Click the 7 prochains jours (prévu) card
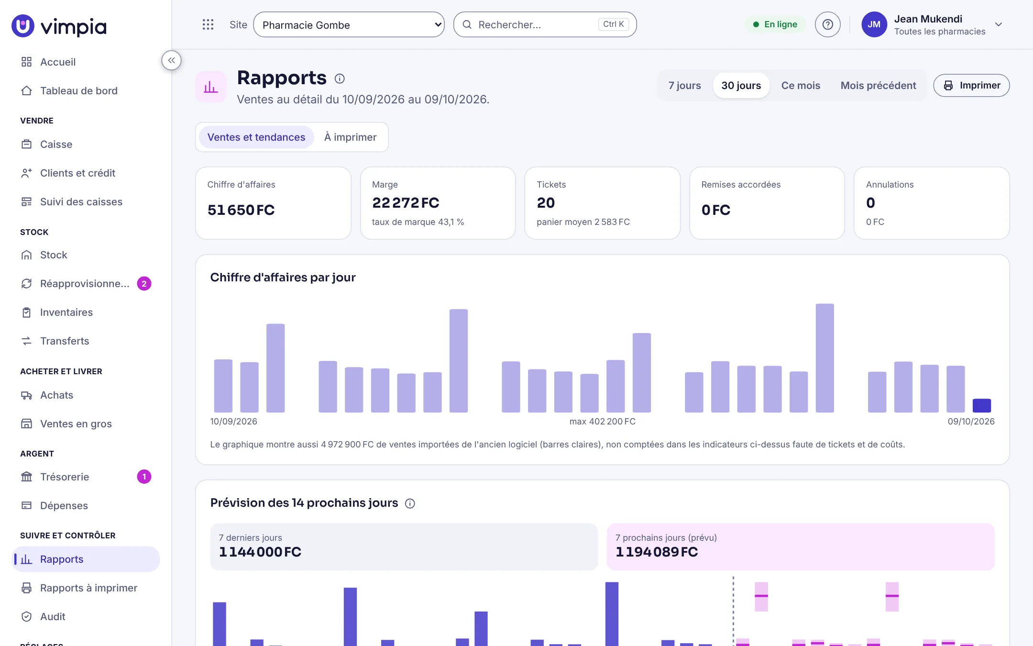1033x646 pixels. point(801,546)
